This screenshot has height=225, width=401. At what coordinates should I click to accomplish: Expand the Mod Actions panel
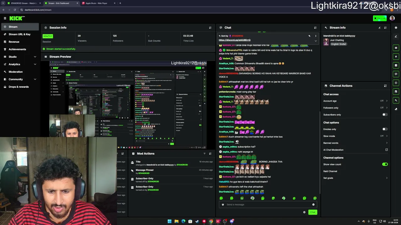[x=210, y=153]
